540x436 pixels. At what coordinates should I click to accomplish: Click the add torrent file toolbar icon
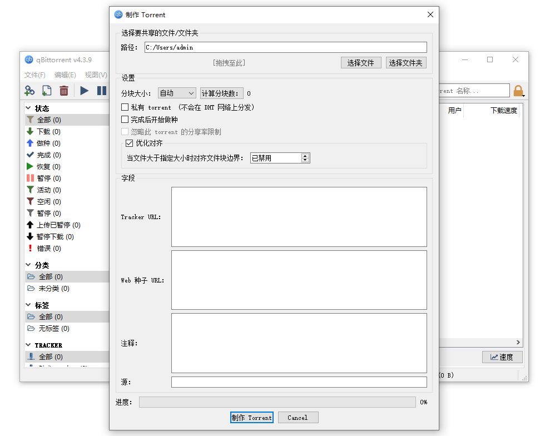coord(47,91)
